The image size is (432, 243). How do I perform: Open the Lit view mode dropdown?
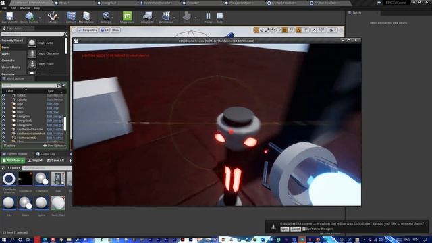[105, 30]
